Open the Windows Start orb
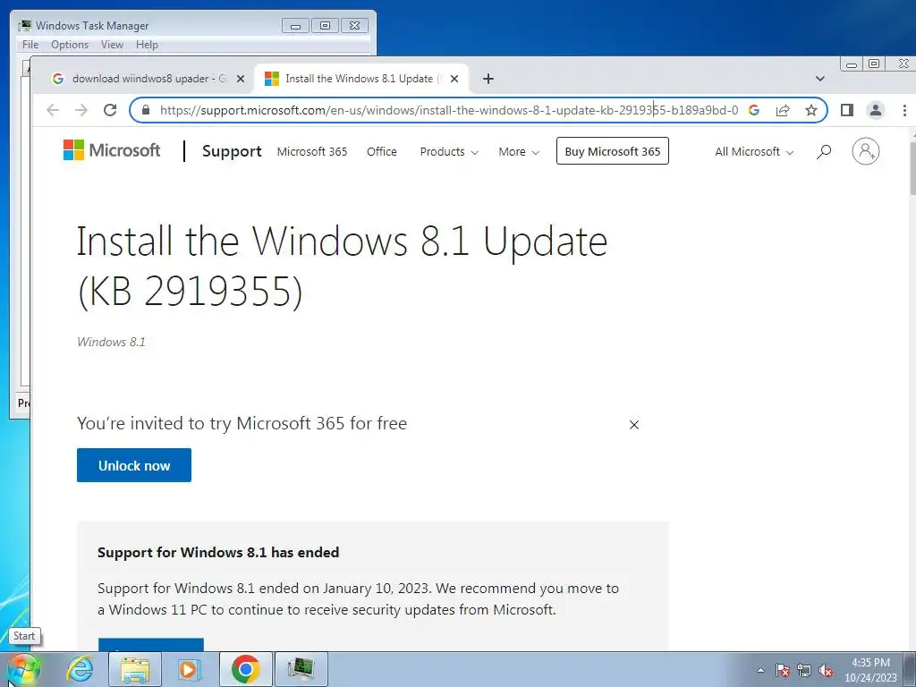916x687 pixels. (23, 669)
